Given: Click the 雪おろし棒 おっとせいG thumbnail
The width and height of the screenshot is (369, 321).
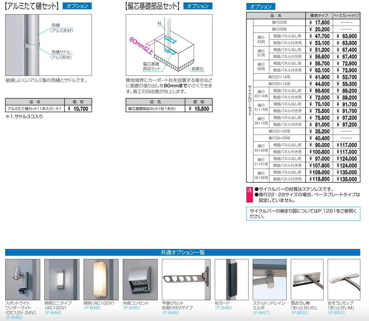Looking at the screenshot, I should point(307,280).
